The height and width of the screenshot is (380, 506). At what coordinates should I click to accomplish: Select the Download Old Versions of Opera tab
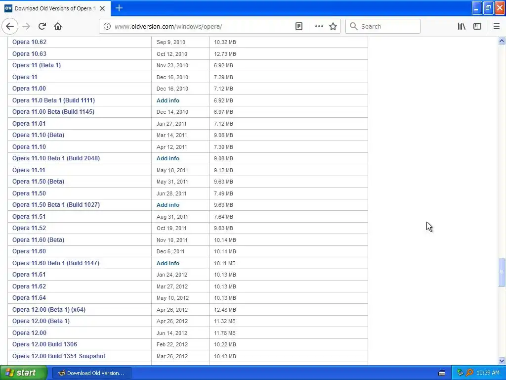(55, 8)
